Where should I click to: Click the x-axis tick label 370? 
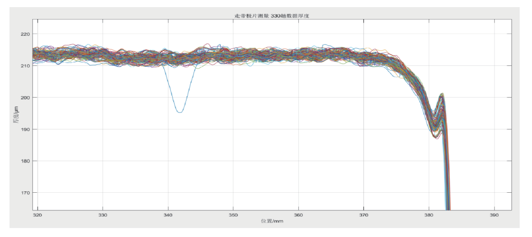click(364, 216)
